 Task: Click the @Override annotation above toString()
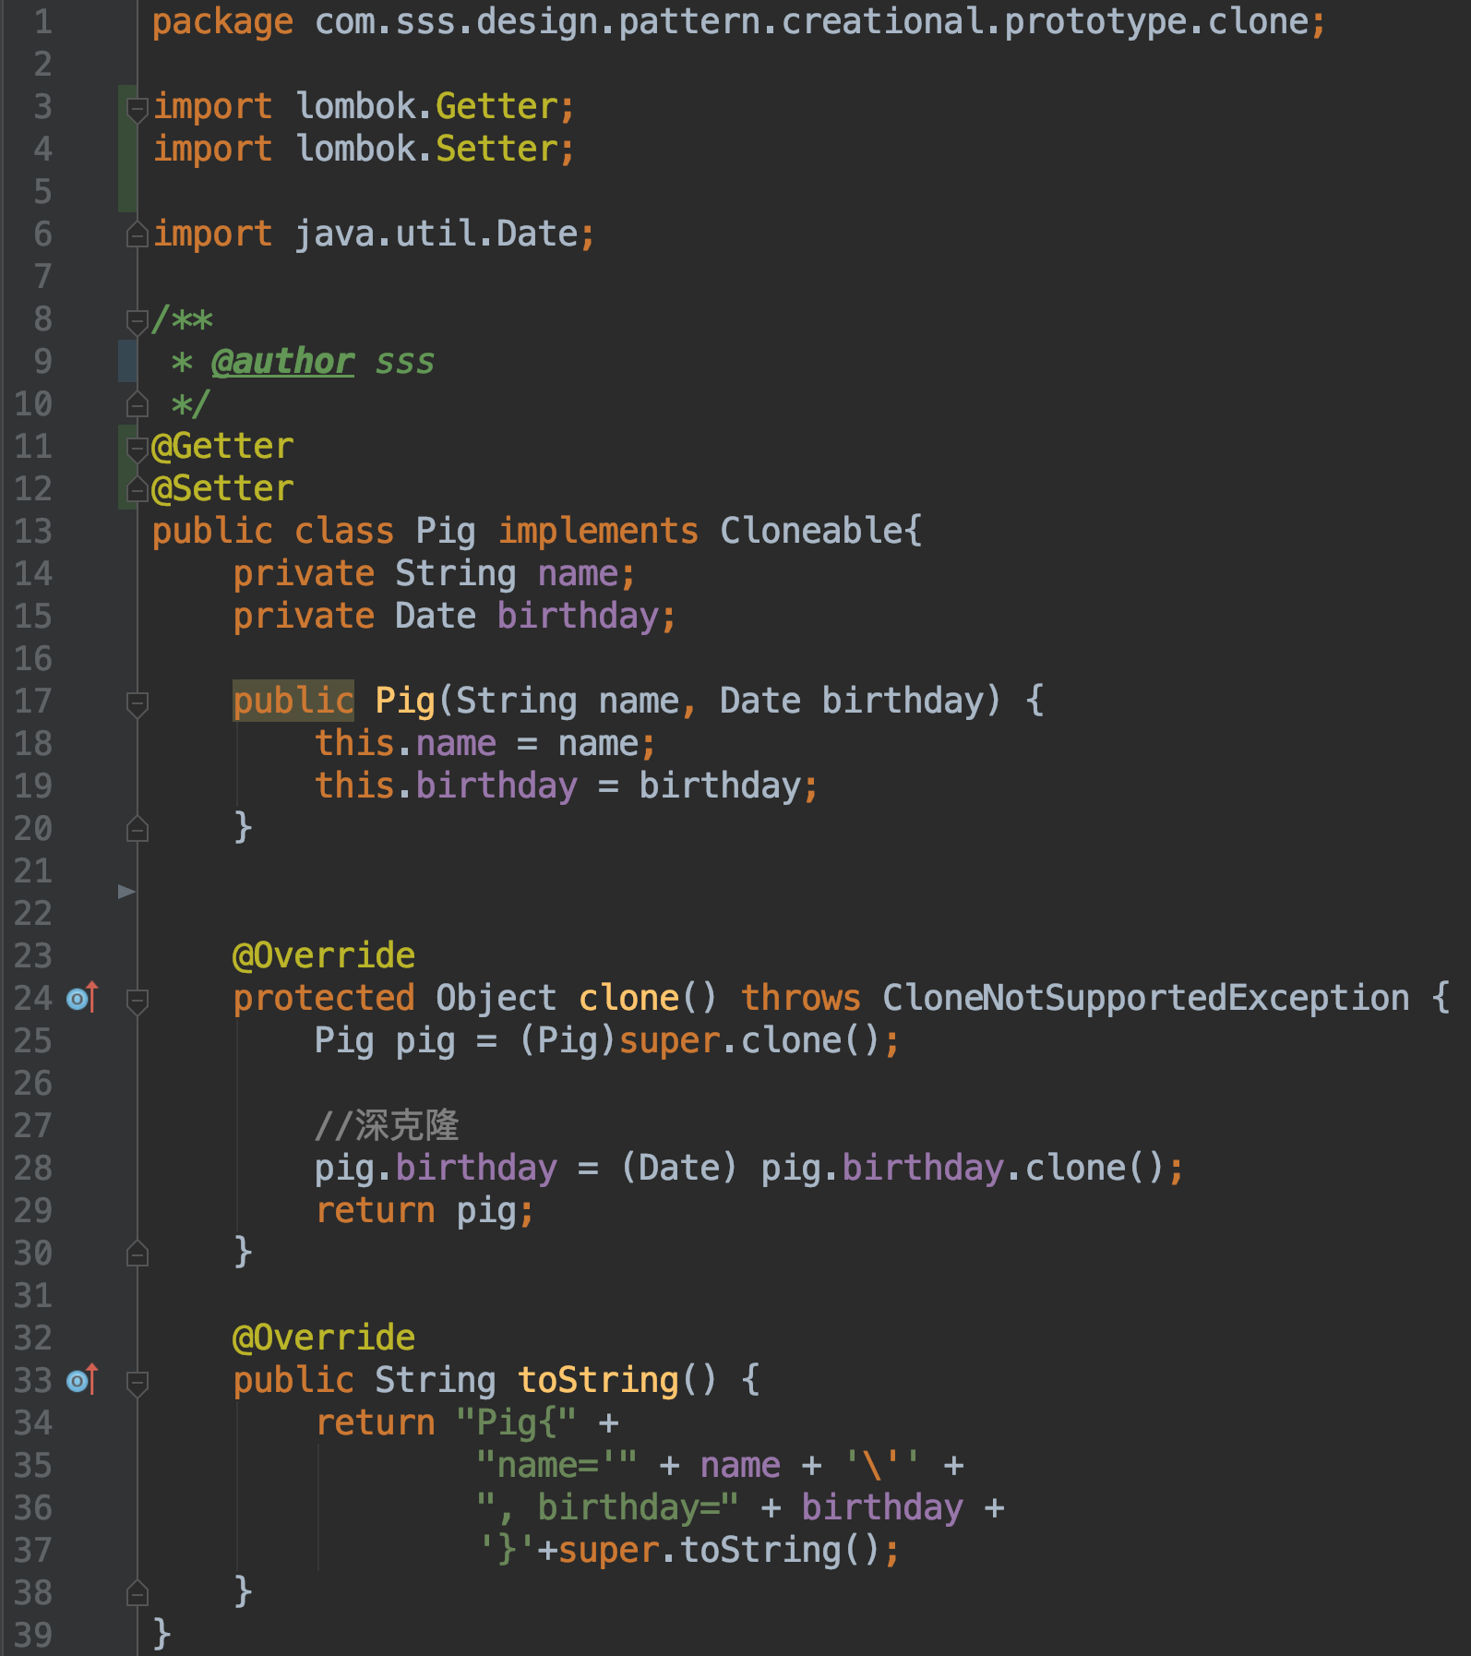tap(323, 1338)
